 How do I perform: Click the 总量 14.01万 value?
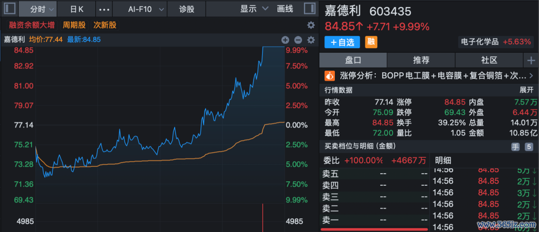(x=523, y=122)
